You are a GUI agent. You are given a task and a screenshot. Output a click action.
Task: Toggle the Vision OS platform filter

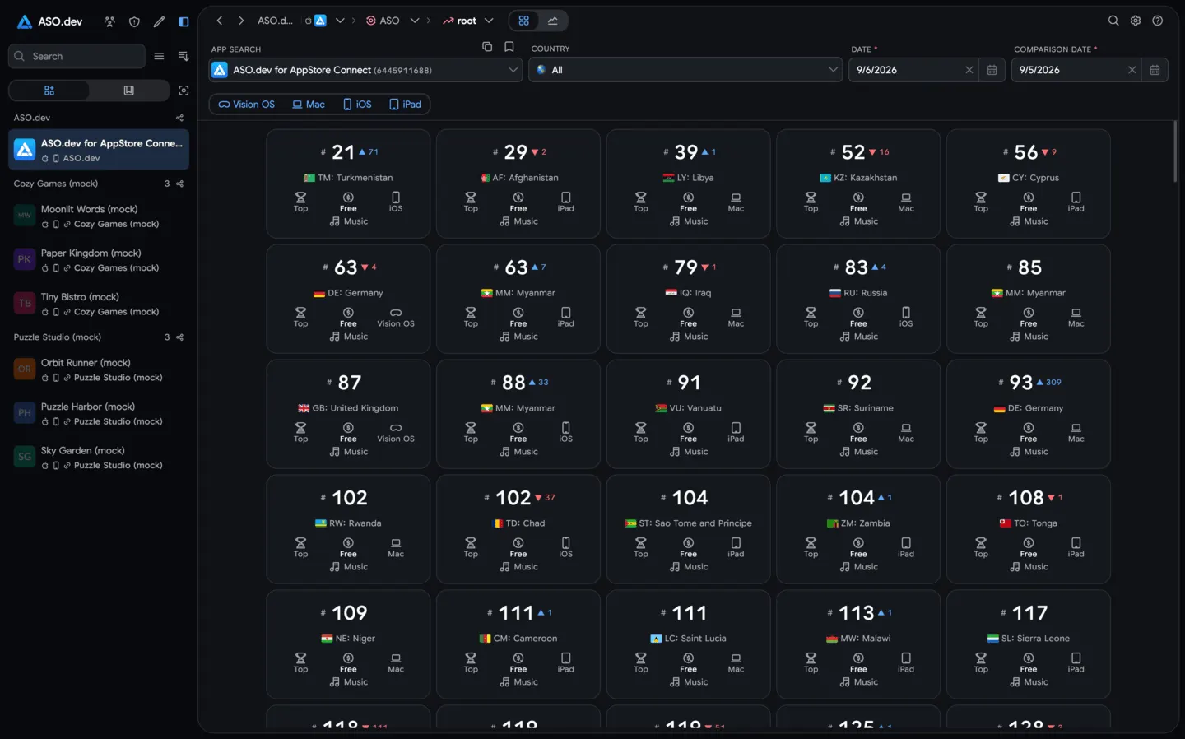[x=247, y=105]
